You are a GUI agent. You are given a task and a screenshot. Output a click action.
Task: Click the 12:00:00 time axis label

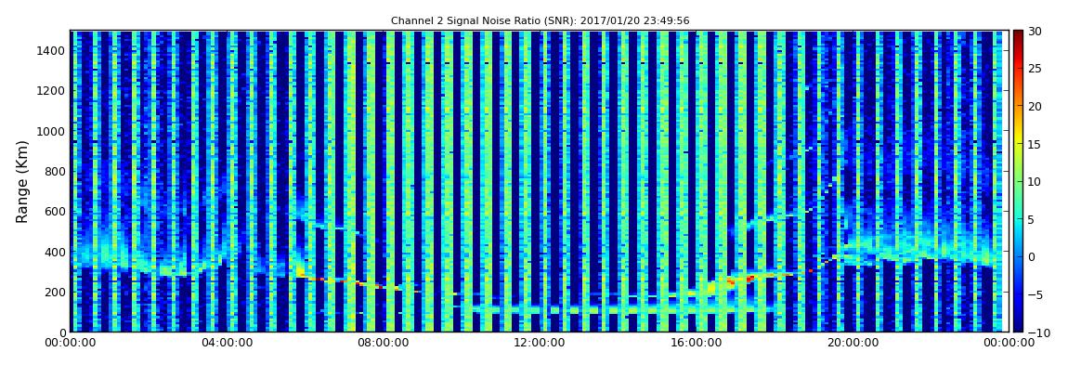pos(539,343)
